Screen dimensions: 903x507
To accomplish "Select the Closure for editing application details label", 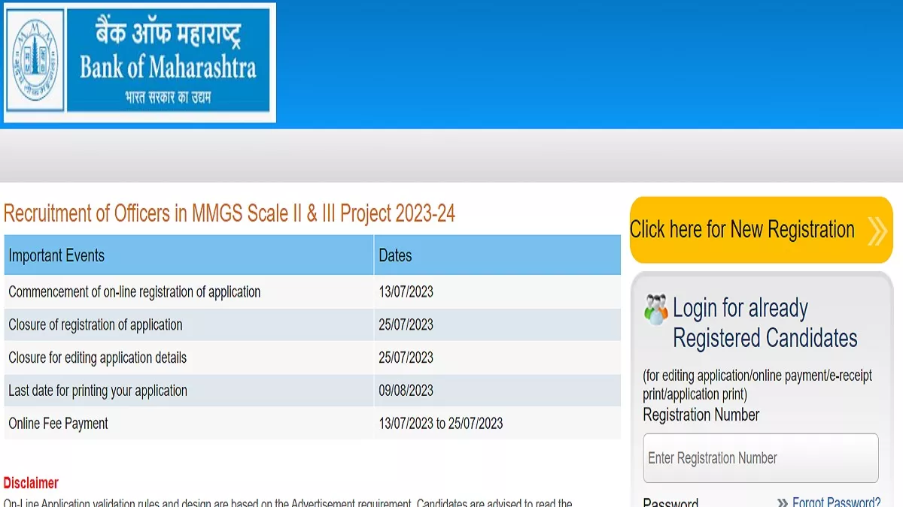I will [98, 358].
